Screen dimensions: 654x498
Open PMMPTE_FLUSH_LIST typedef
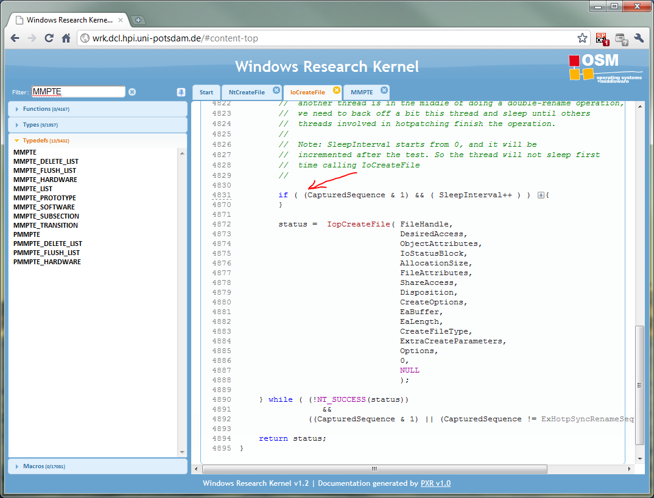click(x=46, y=253)
